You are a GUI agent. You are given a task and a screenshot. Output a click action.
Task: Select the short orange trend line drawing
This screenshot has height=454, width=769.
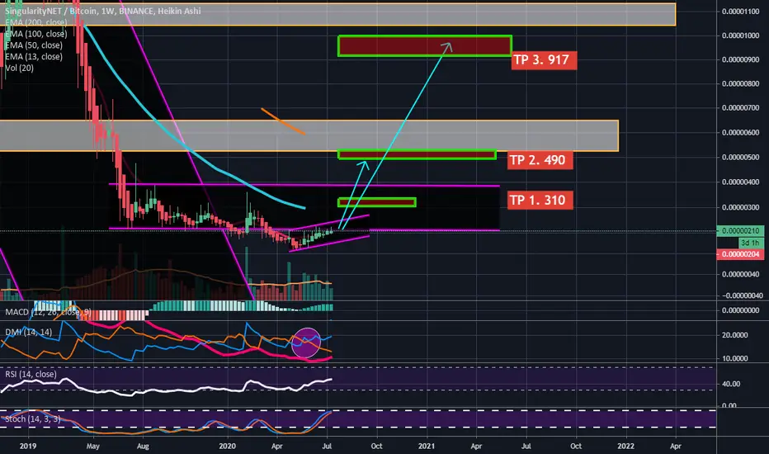pos(283,121)
